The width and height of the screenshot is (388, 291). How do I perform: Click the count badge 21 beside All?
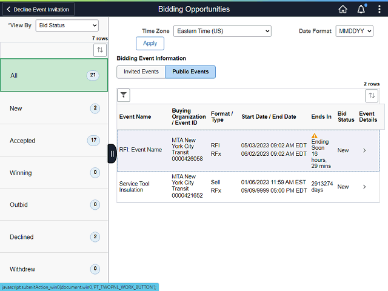(x=93, y=75)
